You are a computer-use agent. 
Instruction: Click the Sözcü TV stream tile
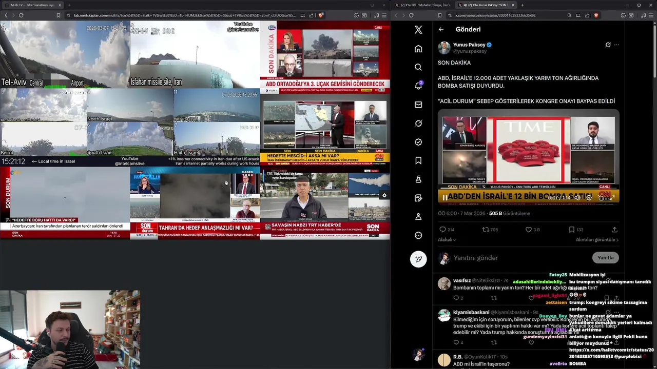(x=325, y=57)
